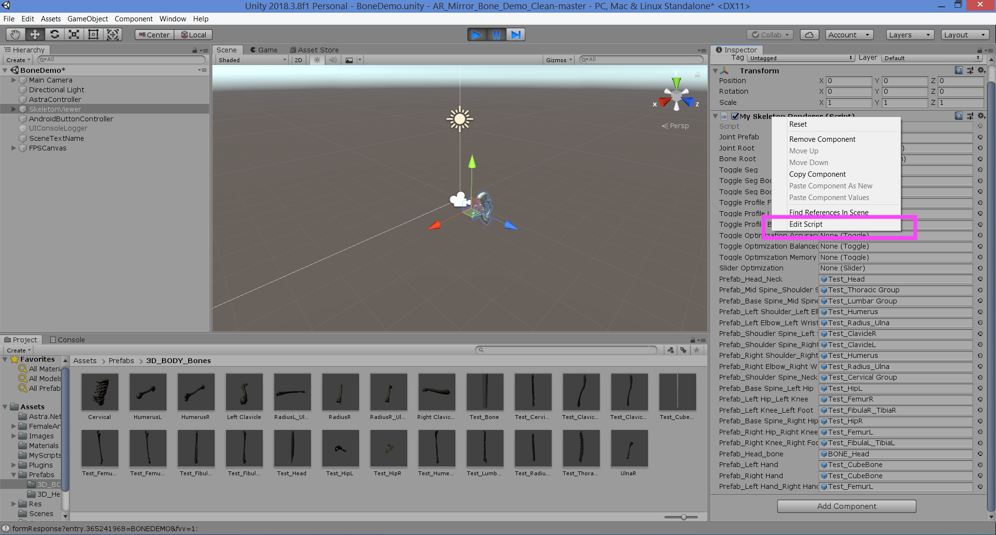
Task: Select the Rect transform tool
Action: [93, 34]
